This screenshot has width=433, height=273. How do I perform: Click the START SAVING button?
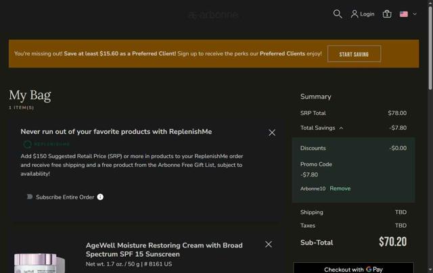pyautogui.click(x=354, y=54)
